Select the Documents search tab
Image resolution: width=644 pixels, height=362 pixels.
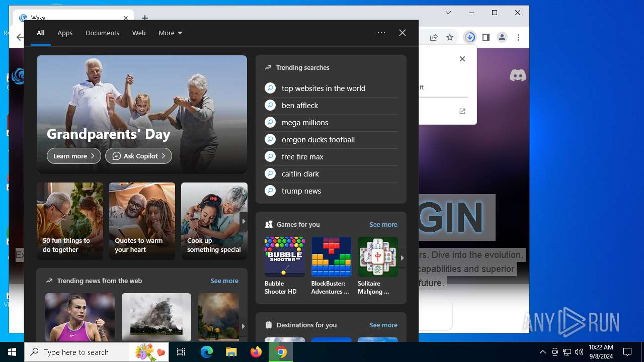tap(102, 33)
